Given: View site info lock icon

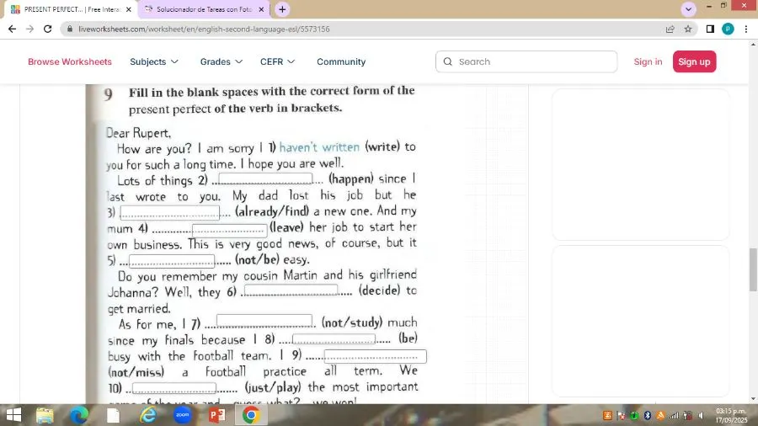Looking at the screenshot, I should tap(70, 29).
